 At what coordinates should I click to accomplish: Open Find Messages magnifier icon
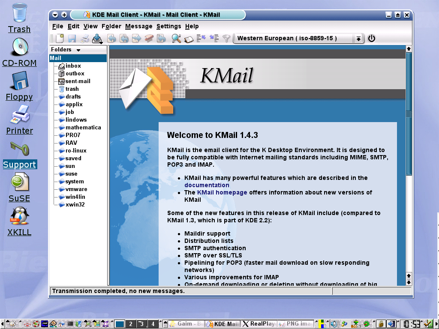[176, 38]
